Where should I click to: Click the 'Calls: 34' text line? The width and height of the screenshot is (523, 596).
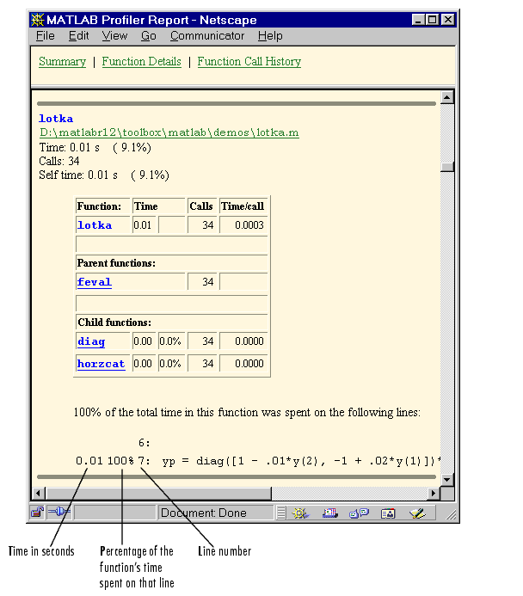point(58,161)
